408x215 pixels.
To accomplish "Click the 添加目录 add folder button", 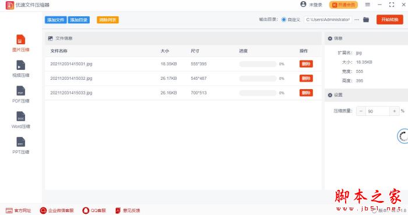I will point(79,20).
